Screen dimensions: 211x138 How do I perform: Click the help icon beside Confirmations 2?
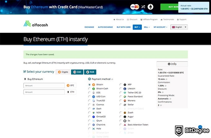[161, 105]
